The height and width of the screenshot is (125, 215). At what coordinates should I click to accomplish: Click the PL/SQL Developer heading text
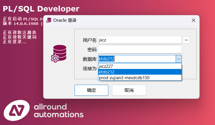pyautogui.click(x=41, y=9)
